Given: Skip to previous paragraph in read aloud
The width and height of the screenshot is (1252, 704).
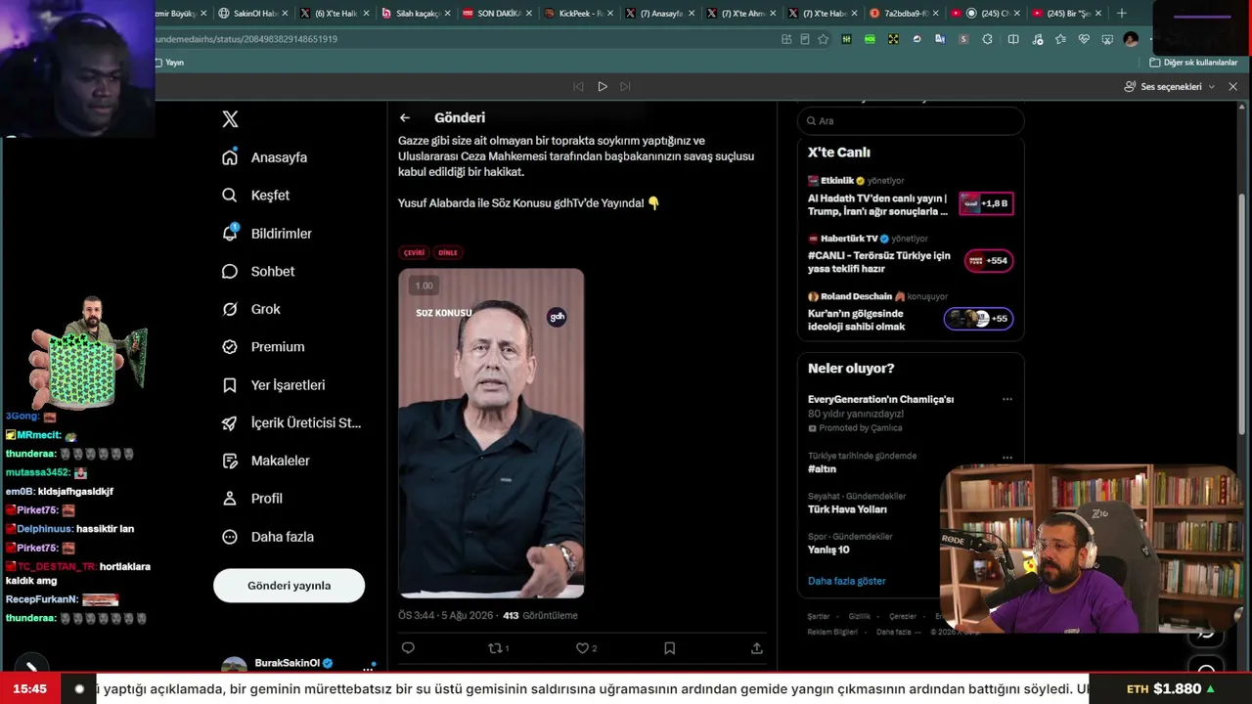Looking at the screenshot, I should [578, 87].
